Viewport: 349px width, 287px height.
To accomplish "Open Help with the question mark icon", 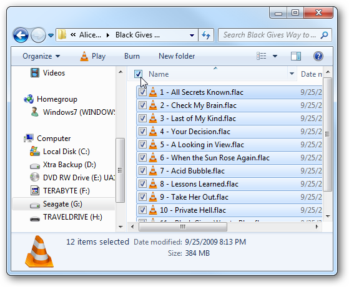I will tap(318, 56).
